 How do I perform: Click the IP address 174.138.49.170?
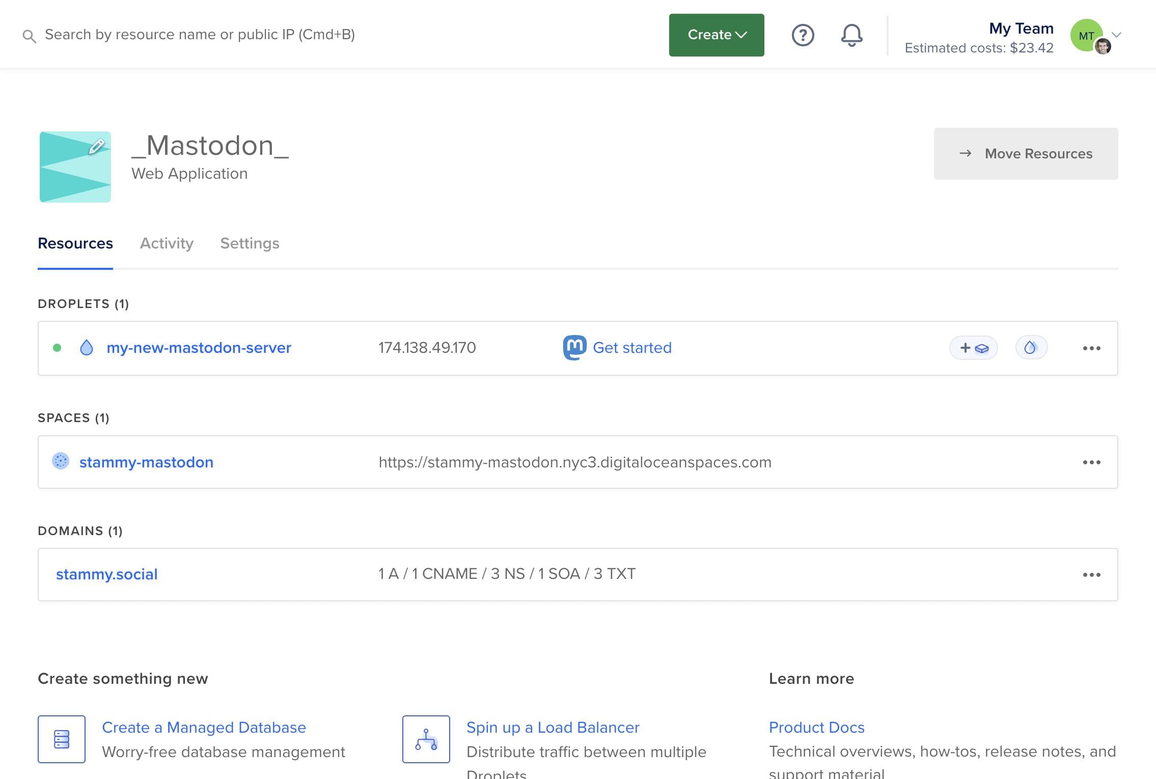pyautogui.click(x=427, y=348)
